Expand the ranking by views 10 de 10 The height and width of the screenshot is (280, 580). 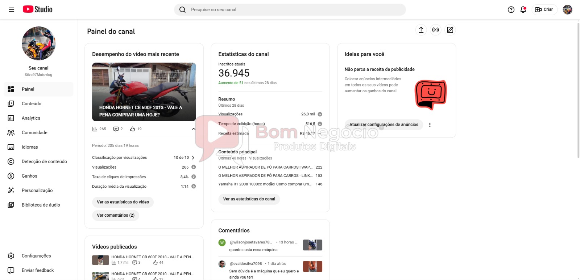pyautogui.click(x=193, y=158)
